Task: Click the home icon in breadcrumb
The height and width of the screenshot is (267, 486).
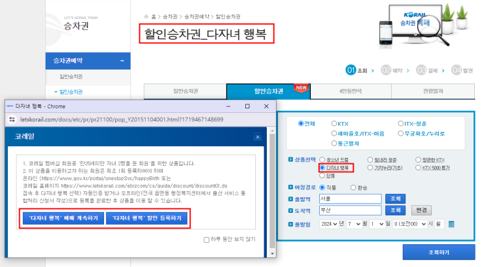Action: pyautogui.click(x=147, y=16)
